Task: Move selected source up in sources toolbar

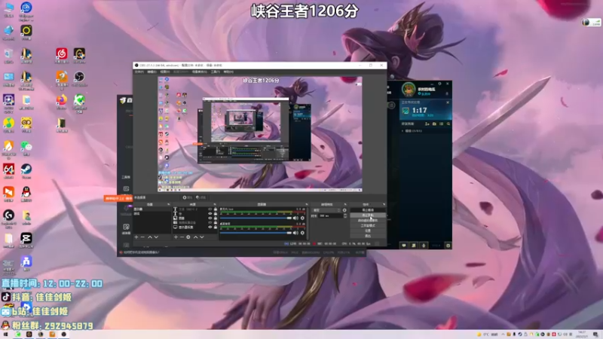Action: [195, 237]
